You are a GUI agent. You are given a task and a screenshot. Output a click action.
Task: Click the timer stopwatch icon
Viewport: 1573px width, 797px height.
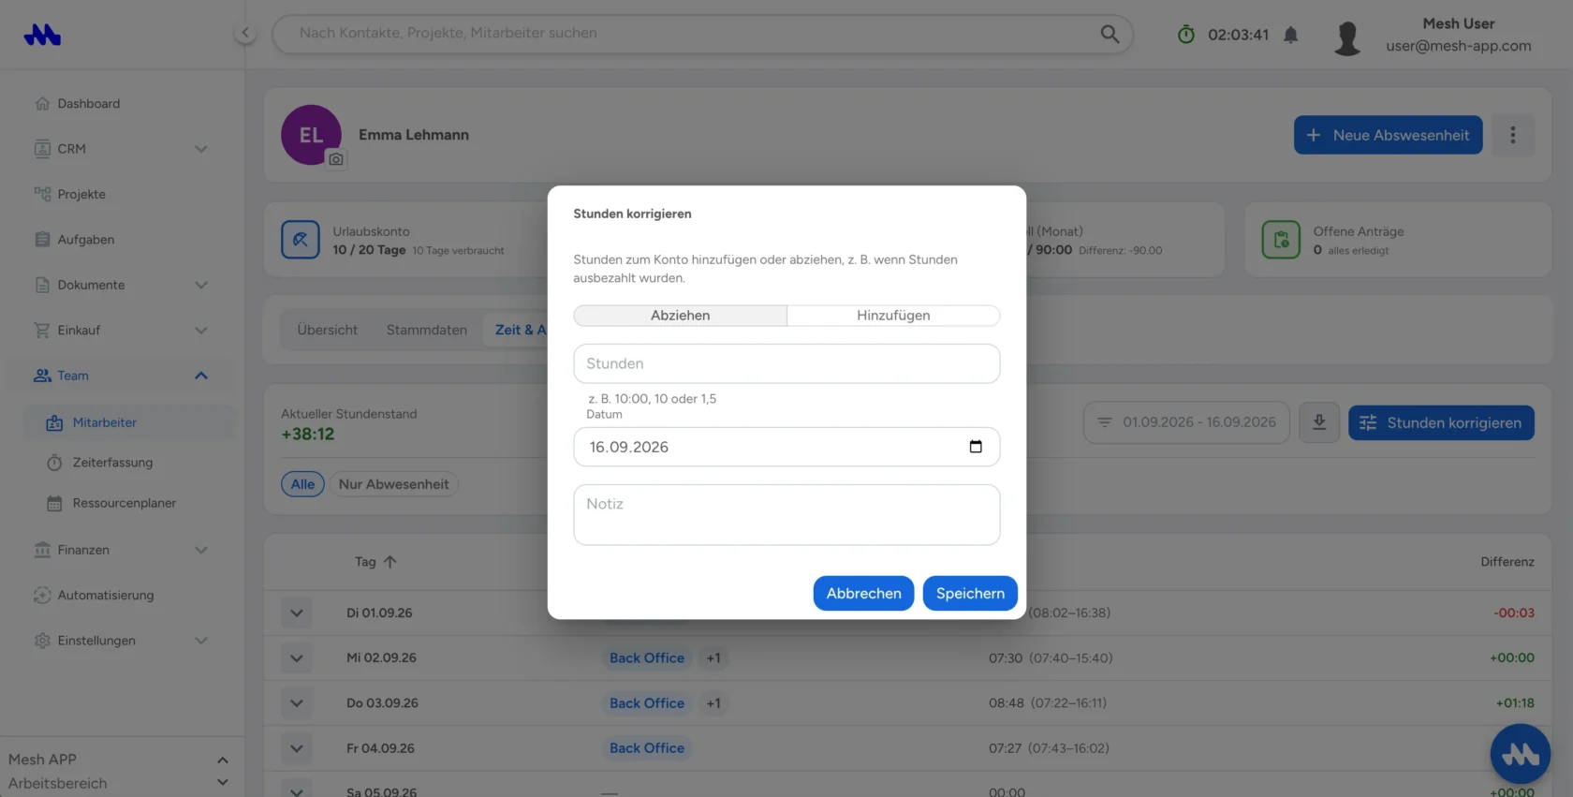[x=1186, y=35]
